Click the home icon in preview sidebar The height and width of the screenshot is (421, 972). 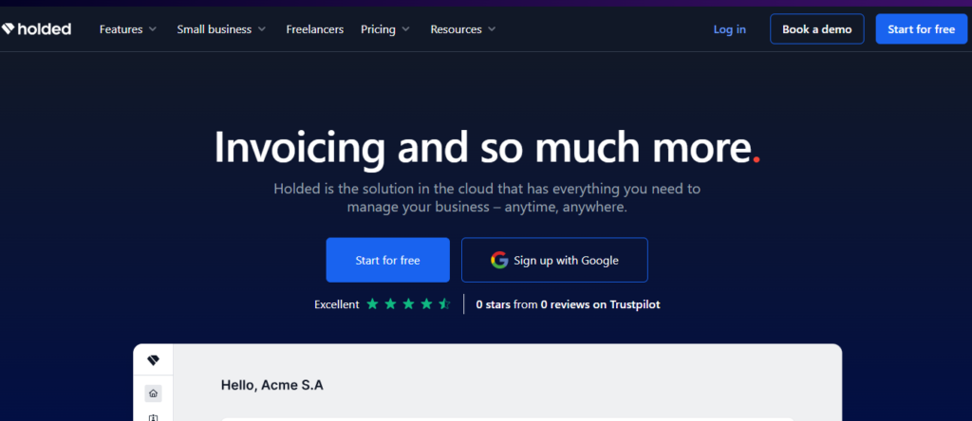153,393
